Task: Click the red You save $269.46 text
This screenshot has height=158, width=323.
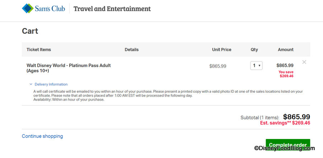Action: pyautogui.click(x=286, y=74)
